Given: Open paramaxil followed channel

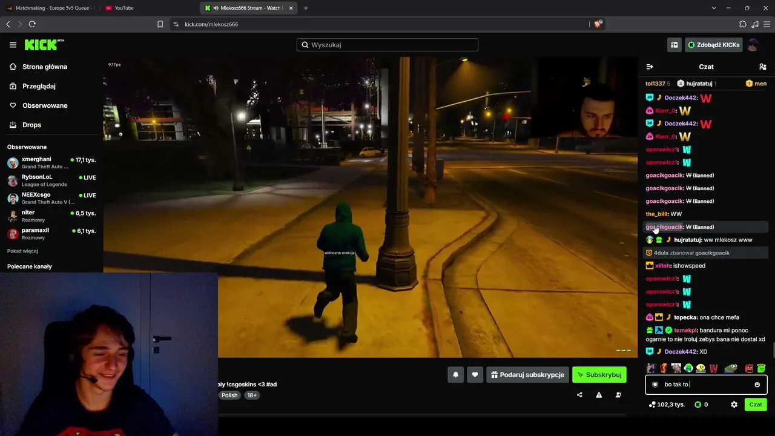Looking at the screenshot, I should tap(51, 234).
